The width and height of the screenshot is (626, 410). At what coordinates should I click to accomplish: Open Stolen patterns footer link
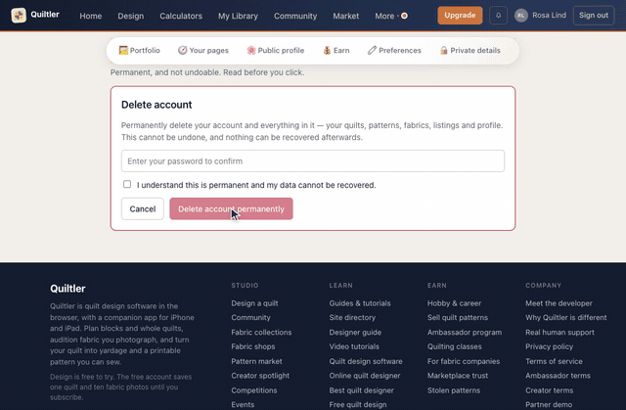tap(454, 390)
